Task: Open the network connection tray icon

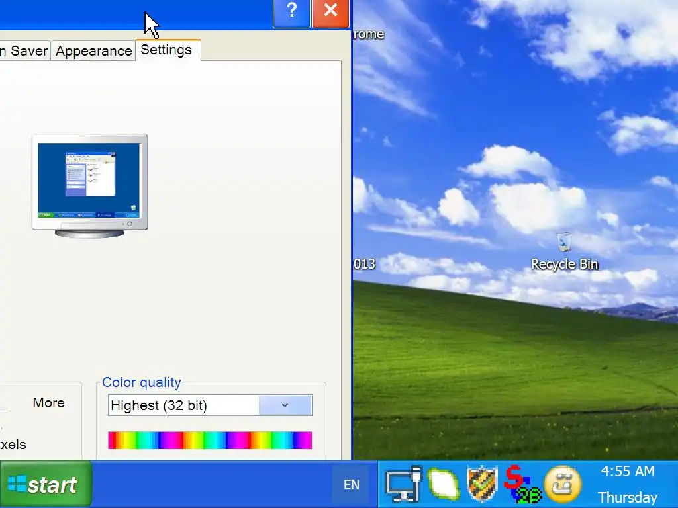Action: [x=403, y=484]
